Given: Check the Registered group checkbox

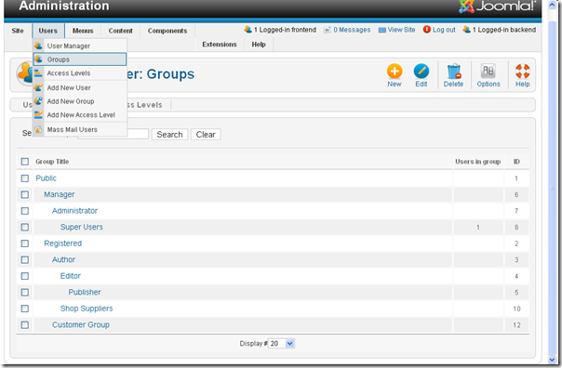Looking at the screenshot, I should 25,243.
